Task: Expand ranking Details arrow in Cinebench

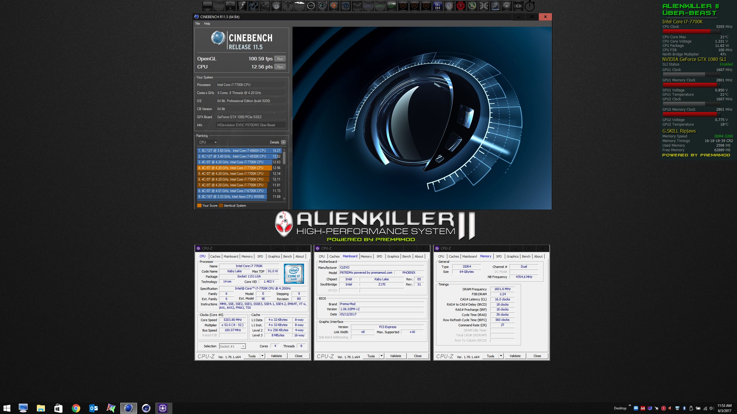Action: pyautogui.click(x=284, y=142)
